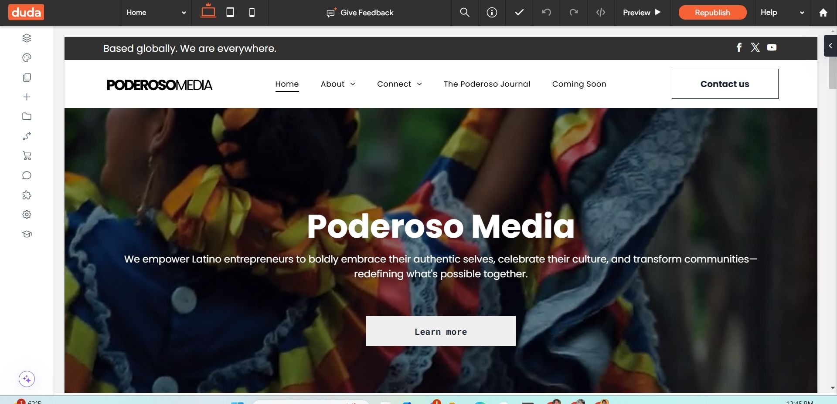Click the YouTube icon in header
Viewport: 837px width, 404px height.
[x=772, y=47]
